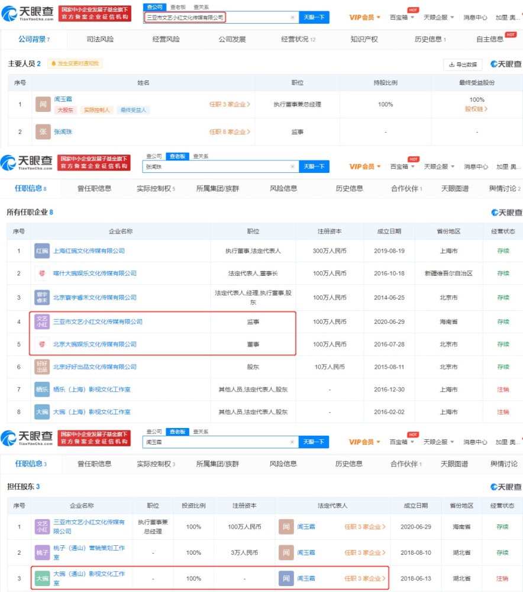Click the 实际控制人 tag under 闻玉霜
This screenshot has height=592, width=523.
(x=96, y=110)
